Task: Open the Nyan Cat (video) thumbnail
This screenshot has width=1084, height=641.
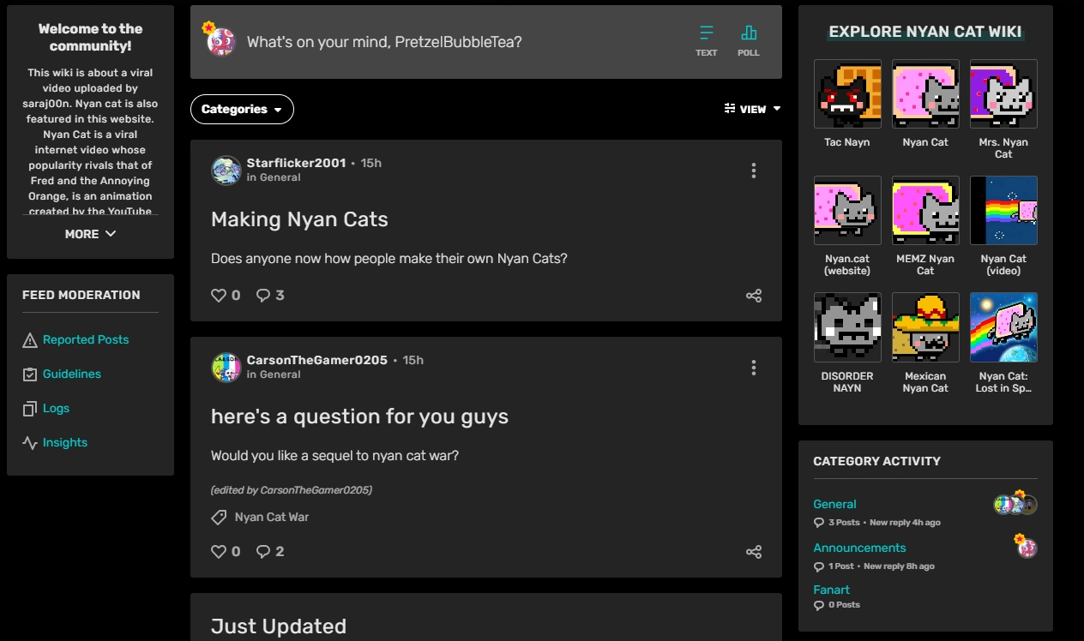Action: (x=1003, y=211)
